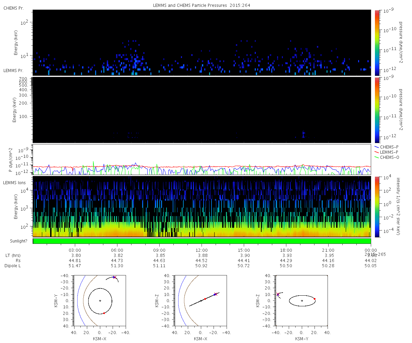The height and width of the screenshot is (343, 412).
Task: Click the 06:00 time axis tick label
Action: point(117,250)
